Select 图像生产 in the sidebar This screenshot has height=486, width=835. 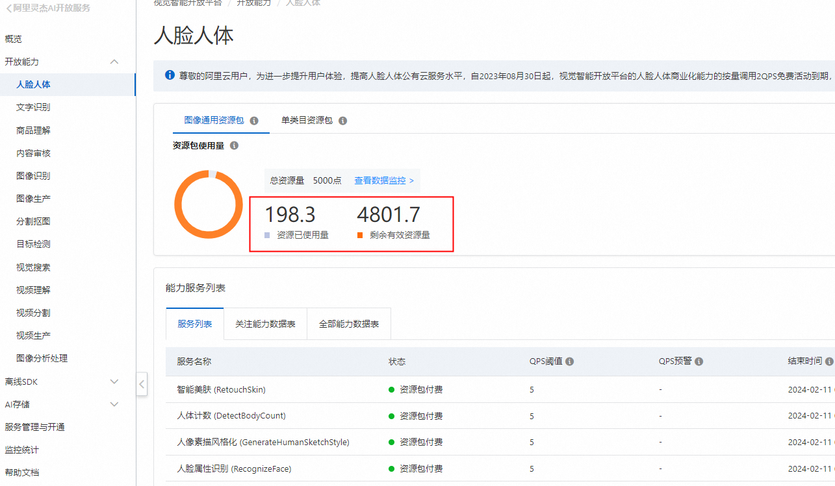(x=33, y=199)
